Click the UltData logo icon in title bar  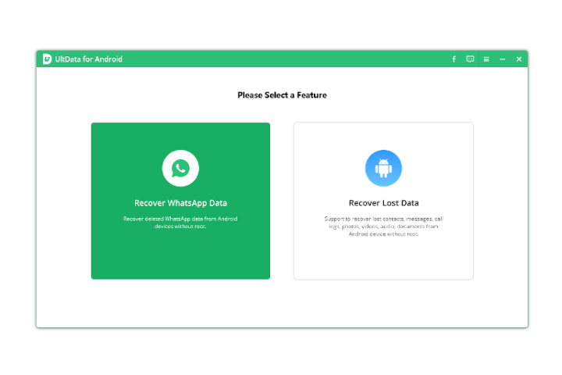coord(47,59)
